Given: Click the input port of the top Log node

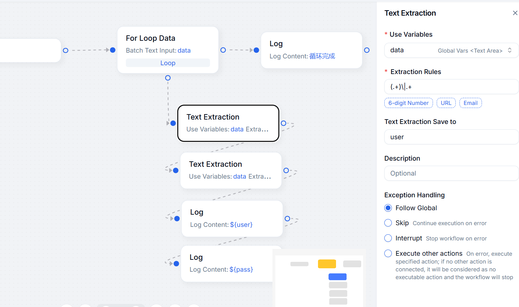Looking at the screenshot, I should click(x=256, y=50).
